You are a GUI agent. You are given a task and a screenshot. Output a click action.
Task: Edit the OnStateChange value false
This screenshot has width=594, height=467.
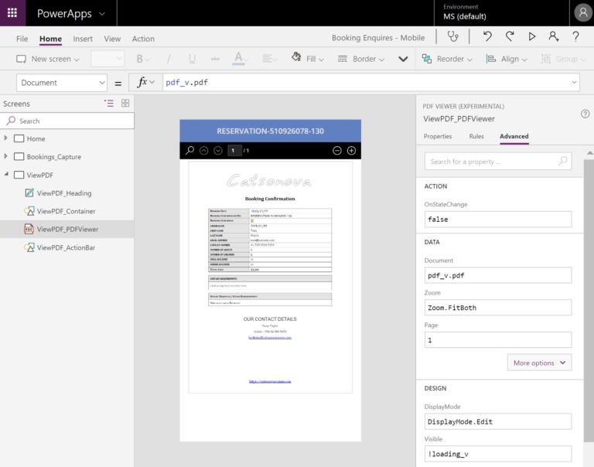[498, 220]
